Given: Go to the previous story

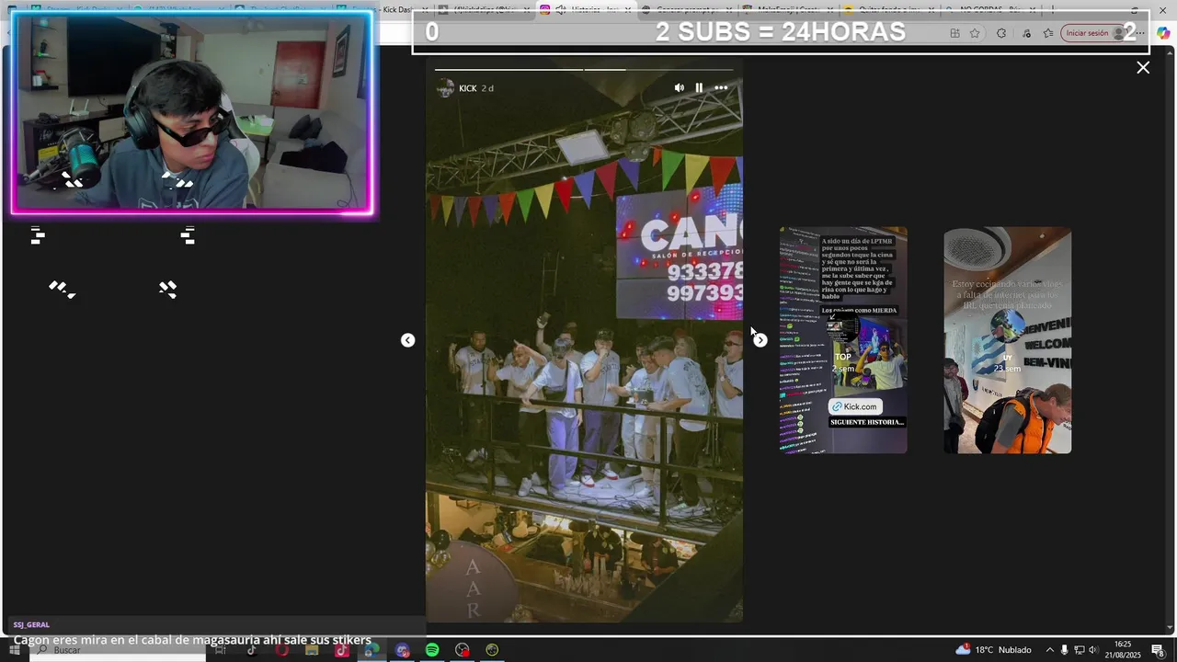Looking at the screenshot, I should click(x=408, y=340).
